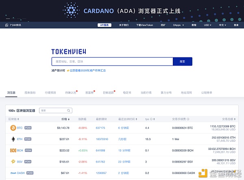Open BCH latest block 641998
Screen dimensions: 244x180
click(x=100, y=150)
